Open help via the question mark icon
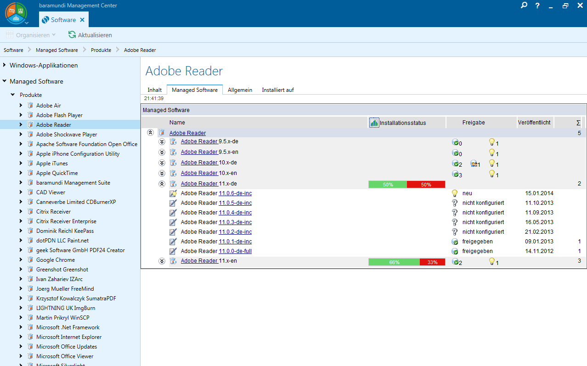This screenshot has width=587, height=366. pyautogui.click(x=537, y=6)
